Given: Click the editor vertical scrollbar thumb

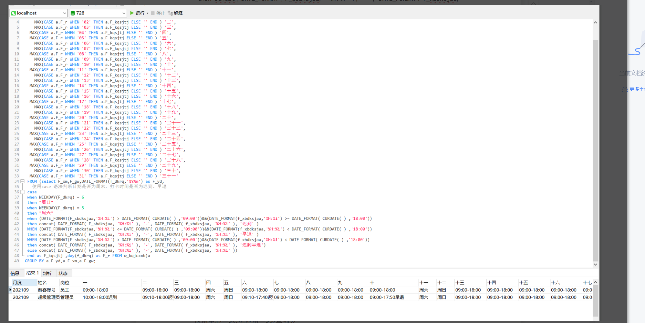Looking at the screenshot, I should coord(595,148).
